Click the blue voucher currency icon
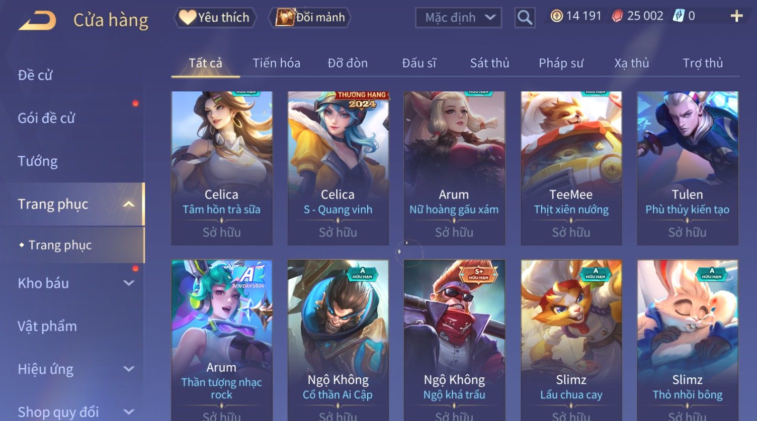757x421 pixels. coord(679,16)
